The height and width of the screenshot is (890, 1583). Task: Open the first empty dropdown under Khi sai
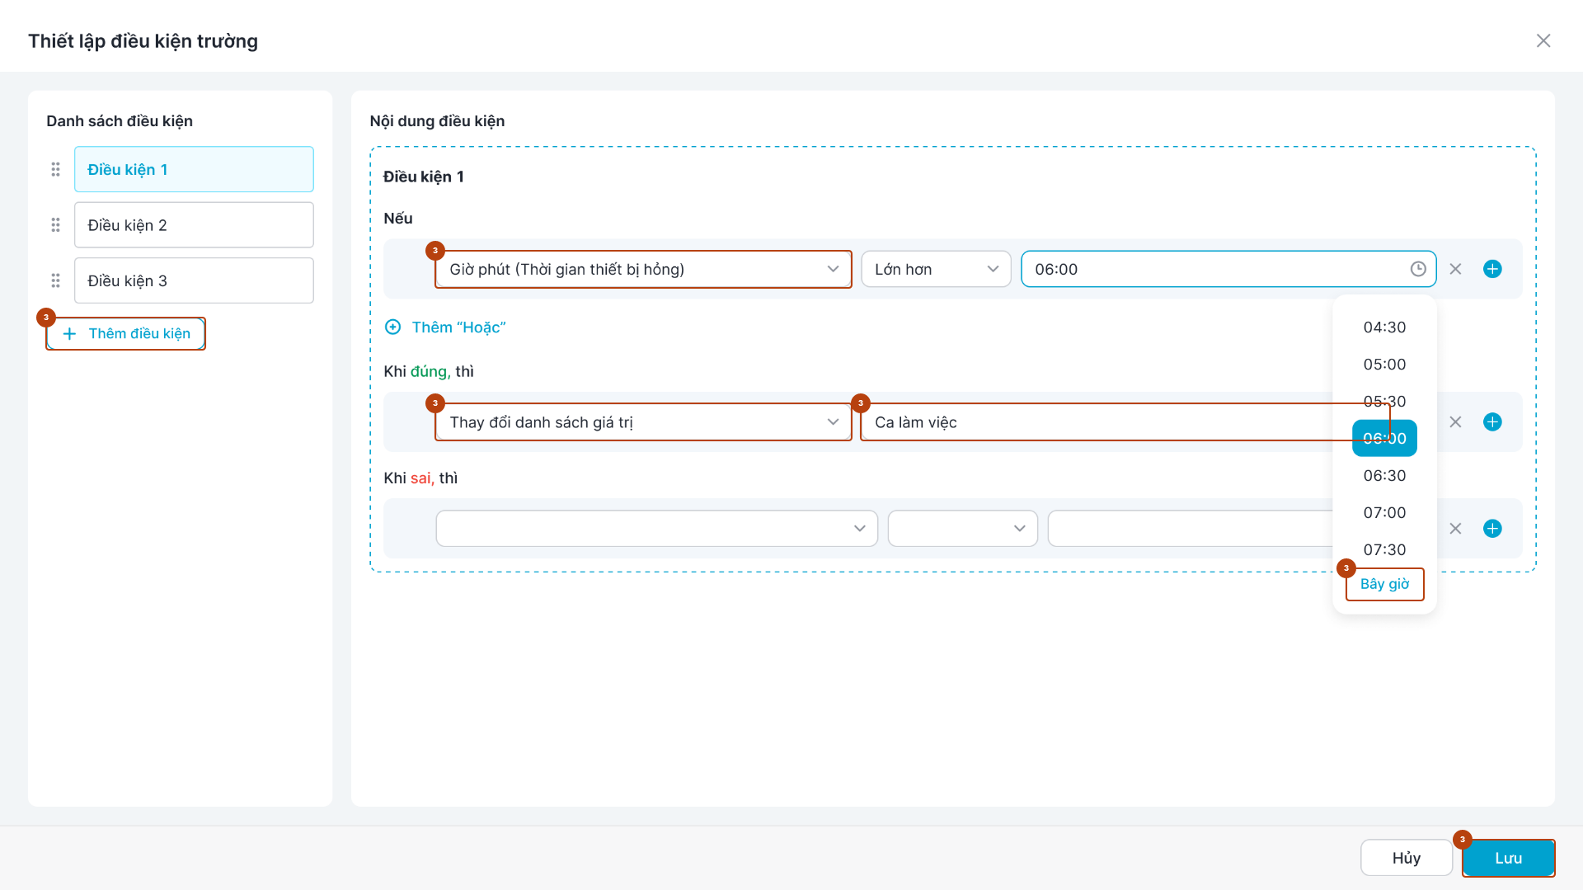click(x=656, y=529)
